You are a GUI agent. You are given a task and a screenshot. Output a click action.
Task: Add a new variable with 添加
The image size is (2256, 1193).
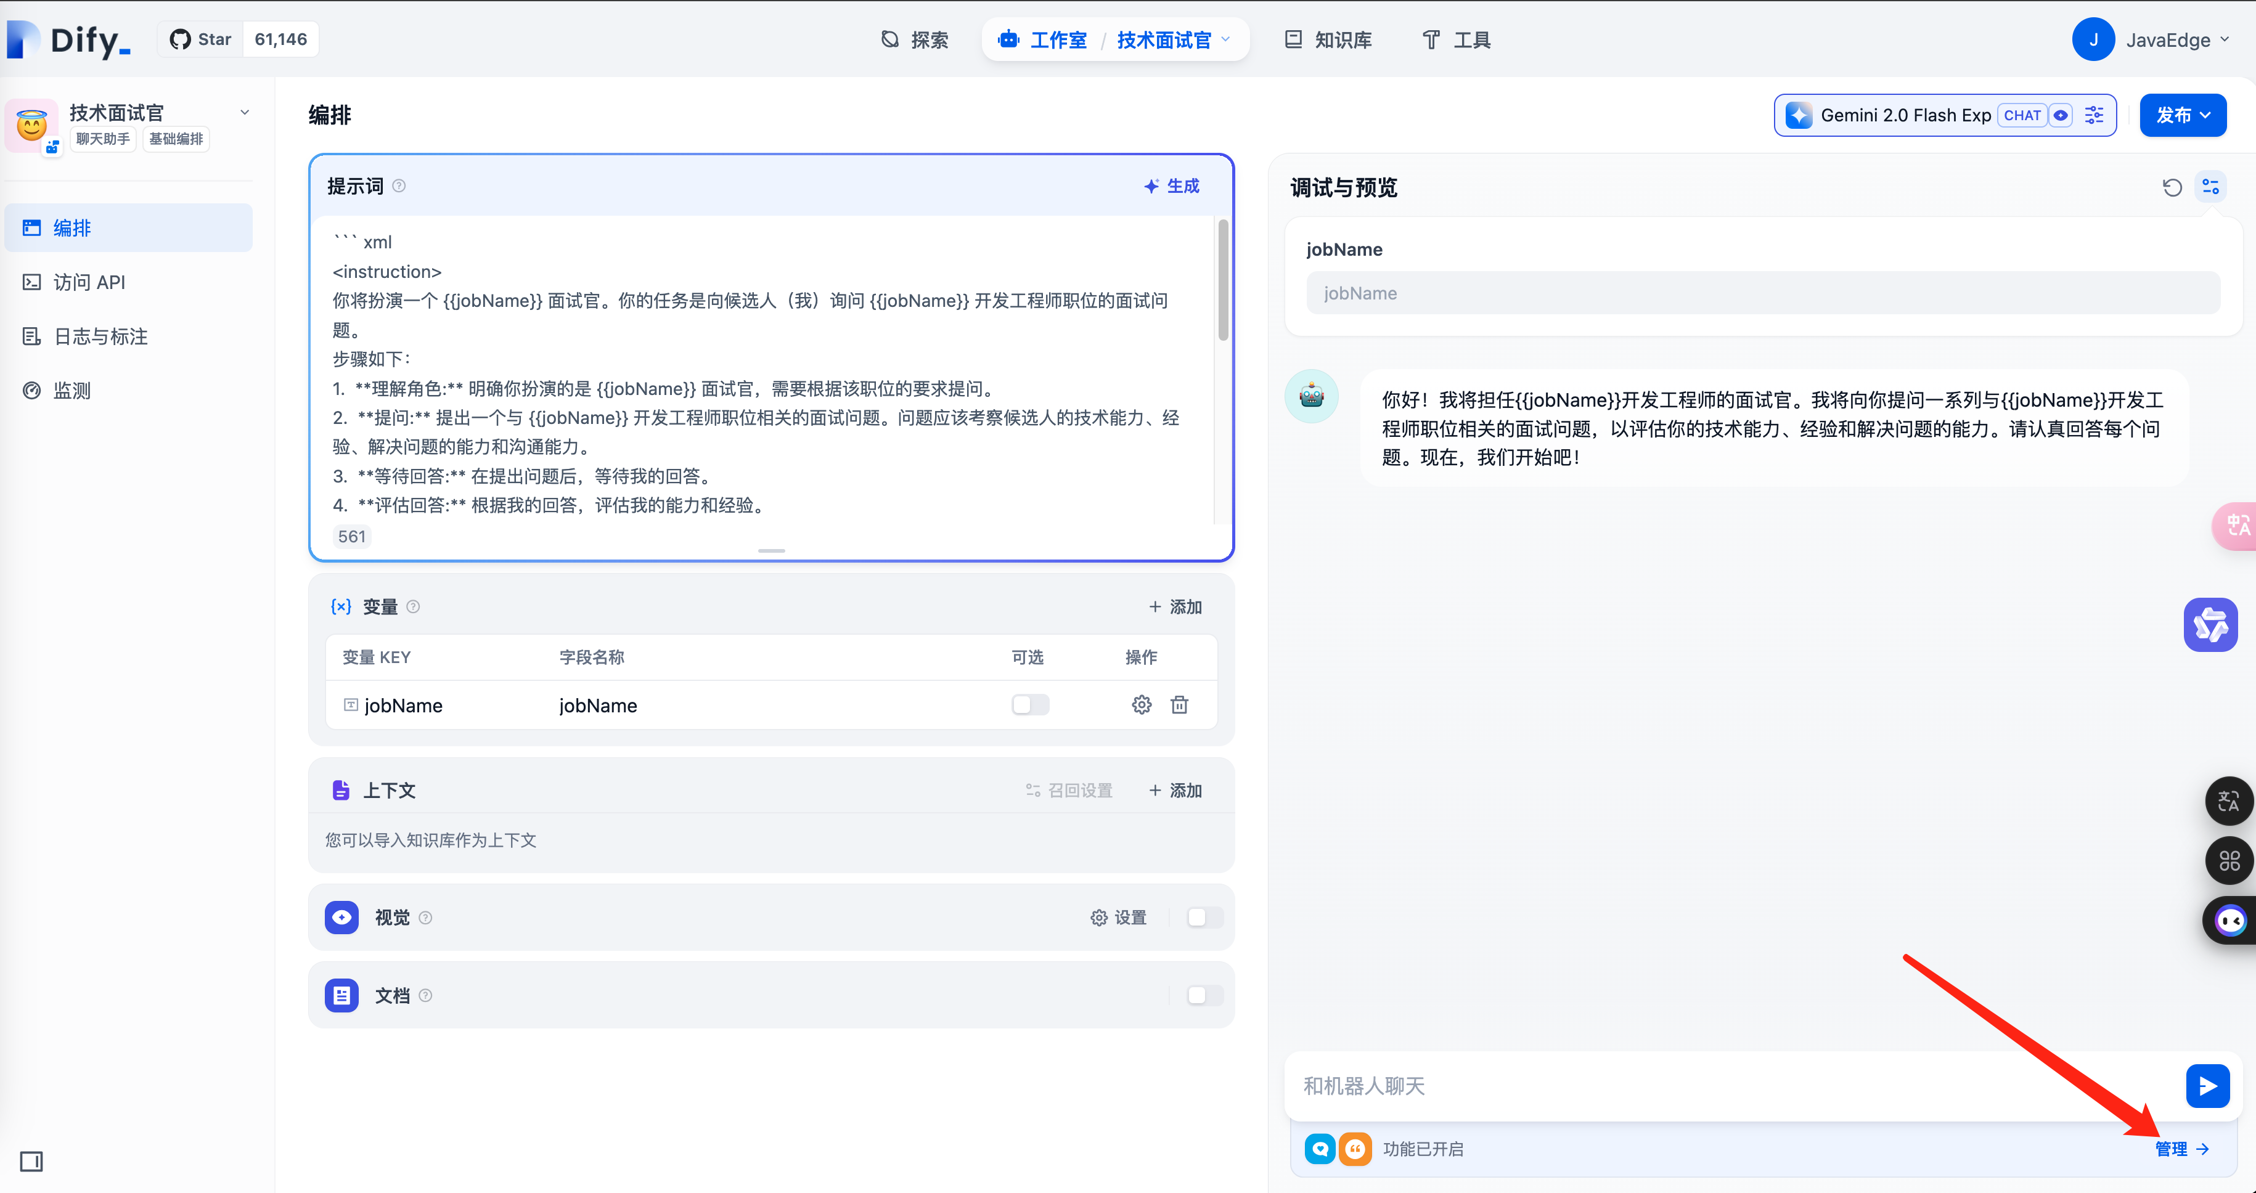point(1175,606)
